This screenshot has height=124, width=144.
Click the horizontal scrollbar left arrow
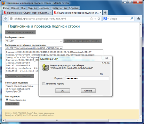4,120
